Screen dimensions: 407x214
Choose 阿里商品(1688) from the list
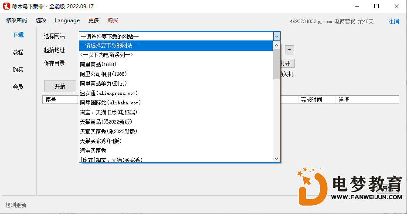[176, 64]
